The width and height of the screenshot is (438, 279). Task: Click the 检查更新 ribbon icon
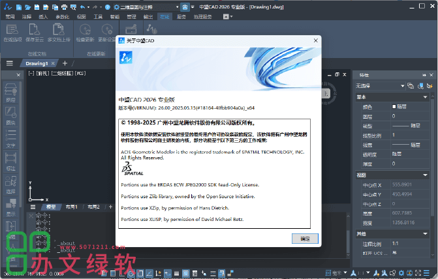86,33
